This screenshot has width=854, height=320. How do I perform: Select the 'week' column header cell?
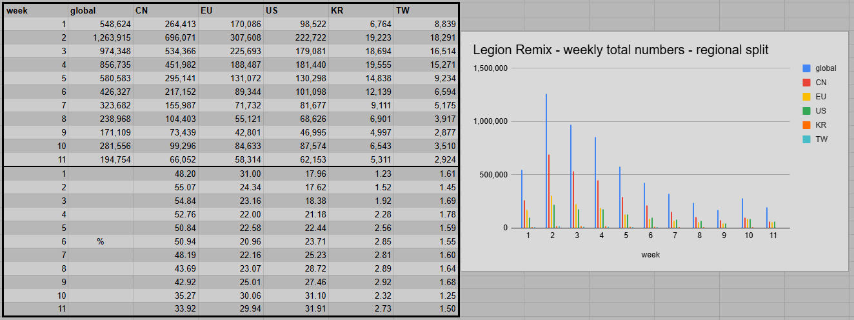pos(36,10)
